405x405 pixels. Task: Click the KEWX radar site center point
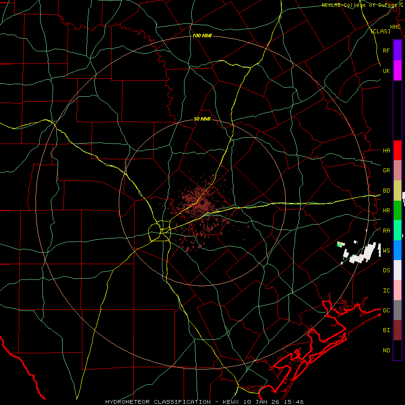point(202,202)
